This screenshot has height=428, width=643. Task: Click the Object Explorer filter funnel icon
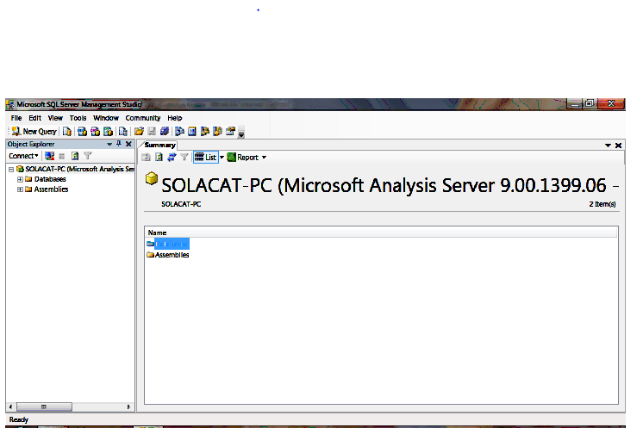pyautogui.click(x=88, y=156)
